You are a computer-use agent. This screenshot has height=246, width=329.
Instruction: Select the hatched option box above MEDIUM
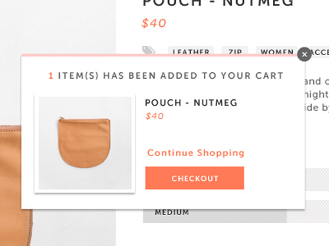tap(317, 180)
